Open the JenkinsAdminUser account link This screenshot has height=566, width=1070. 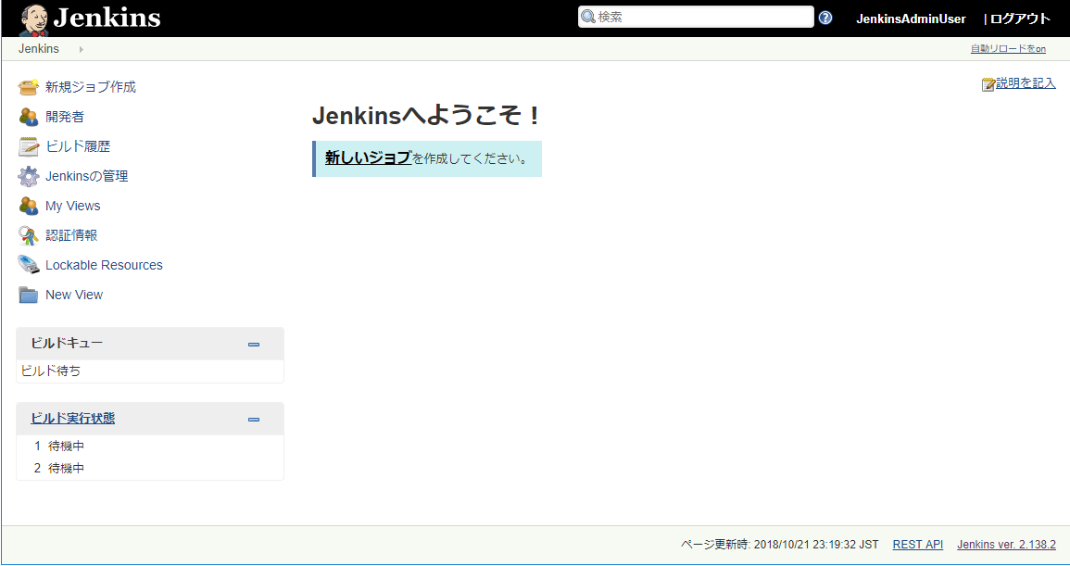[x=911, y=19]
